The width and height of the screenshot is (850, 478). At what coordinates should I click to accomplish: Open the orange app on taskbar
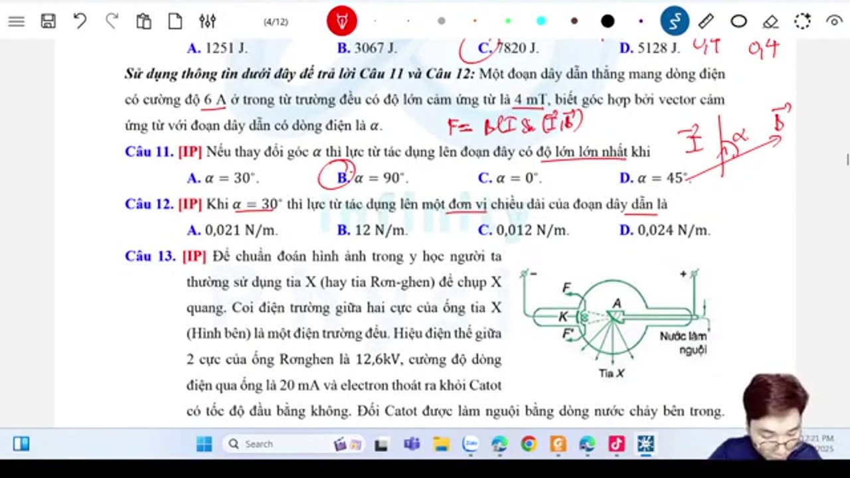(x=558, y=444)
